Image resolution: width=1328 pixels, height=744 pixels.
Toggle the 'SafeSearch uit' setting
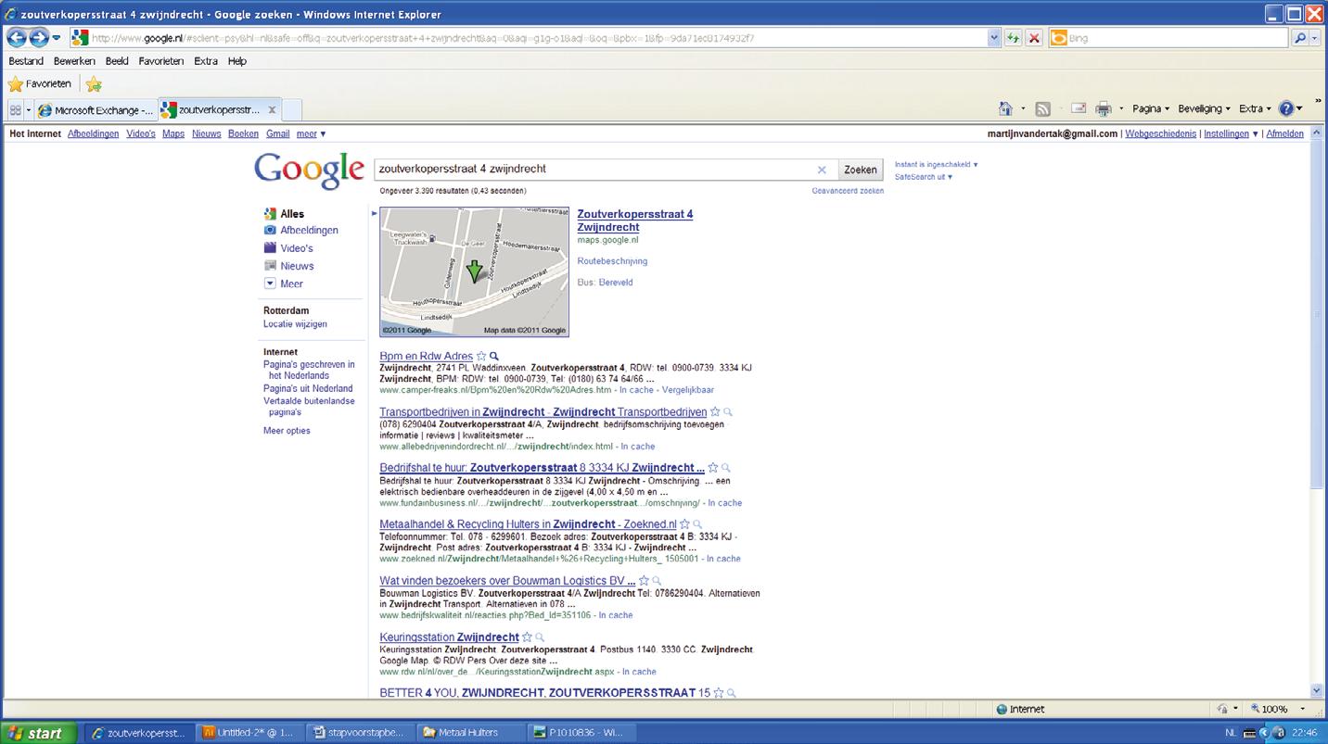coord(924,177)
